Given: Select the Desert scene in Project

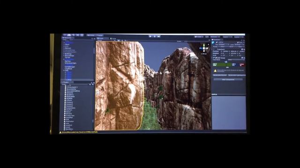Looking at the screenshot, I should click(68, 112).
